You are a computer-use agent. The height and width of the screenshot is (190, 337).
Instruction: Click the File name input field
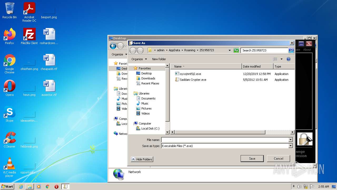coord(225,140)
